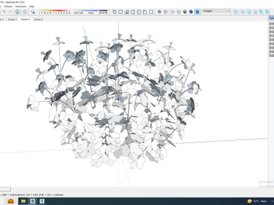The image size is (274, 205).
Task: Show hidden system tray icons
Action: tap(273, 201)
